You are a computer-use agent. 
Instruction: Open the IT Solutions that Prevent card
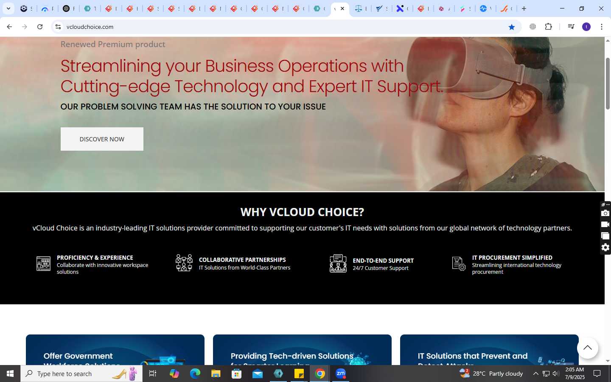pos(489,350)
